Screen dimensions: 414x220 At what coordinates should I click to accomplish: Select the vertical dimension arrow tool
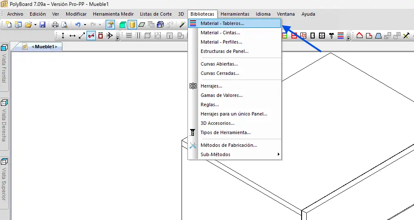tap(63, 36)
